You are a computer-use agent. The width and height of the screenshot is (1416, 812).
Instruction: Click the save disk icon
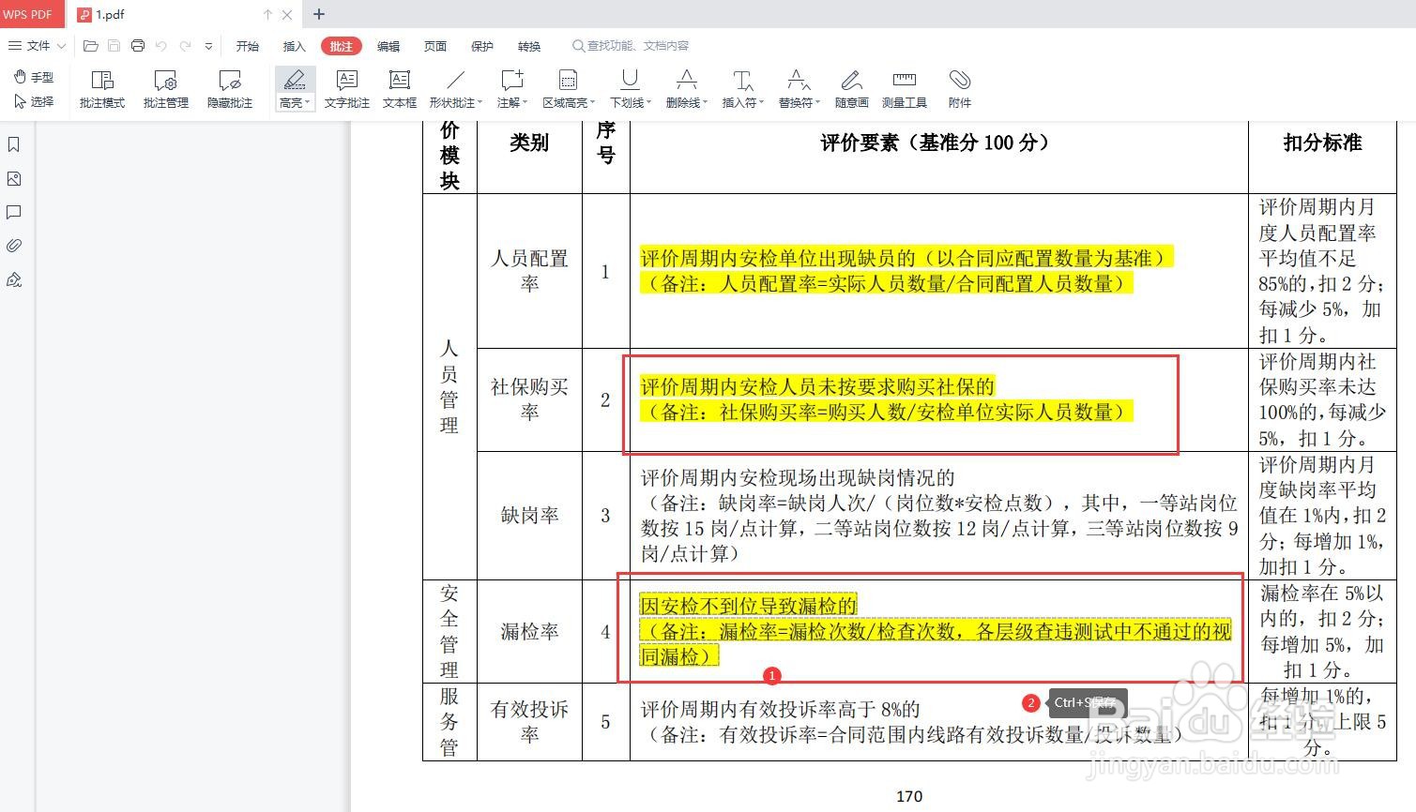pyautogui.click(x=114, y=46)
